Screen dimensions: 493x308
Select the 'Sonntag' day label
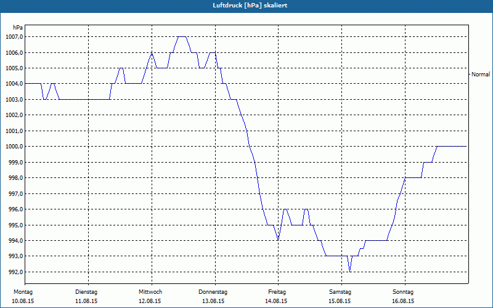tap(403, 292)
